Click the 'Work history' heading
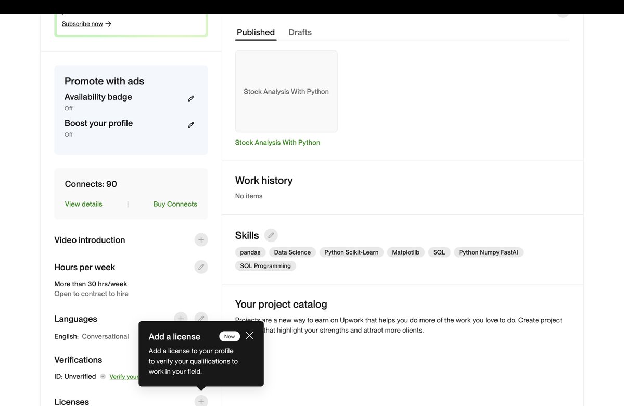 tap(264, 180)
